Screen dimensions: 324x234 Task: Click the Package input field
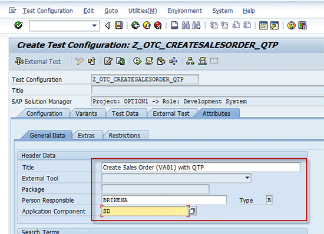click(x=156, y=189)
